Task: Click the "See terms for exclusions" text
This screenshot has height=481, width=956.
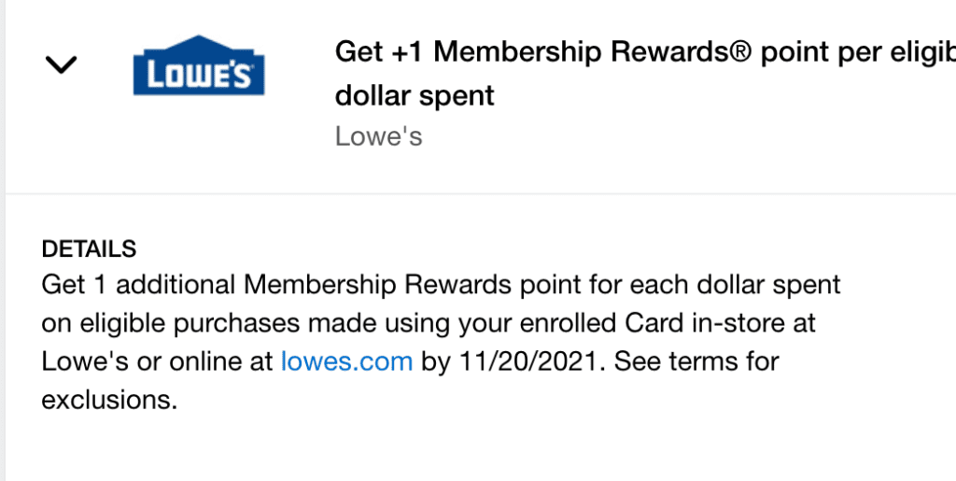Action: (695, 361)
